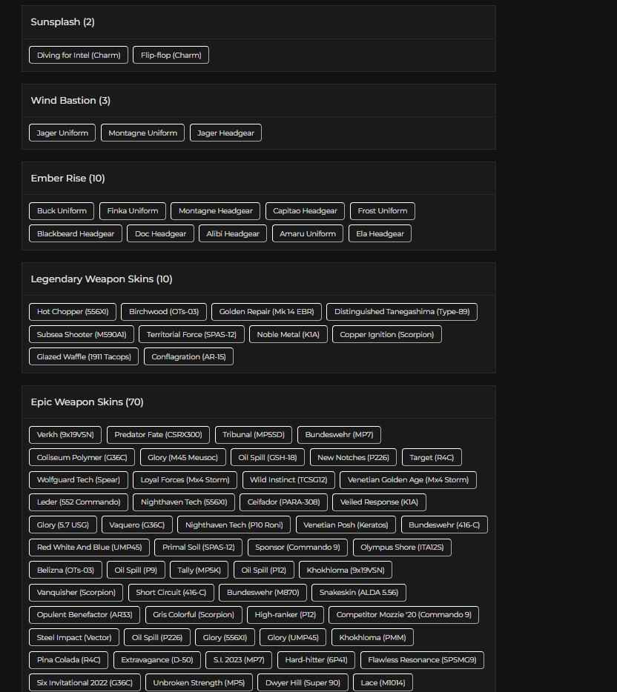The height and width of the screenshot is (692, 617).
Task: Select Hot Chopper (556XI) skin
Action: point(73,312)
